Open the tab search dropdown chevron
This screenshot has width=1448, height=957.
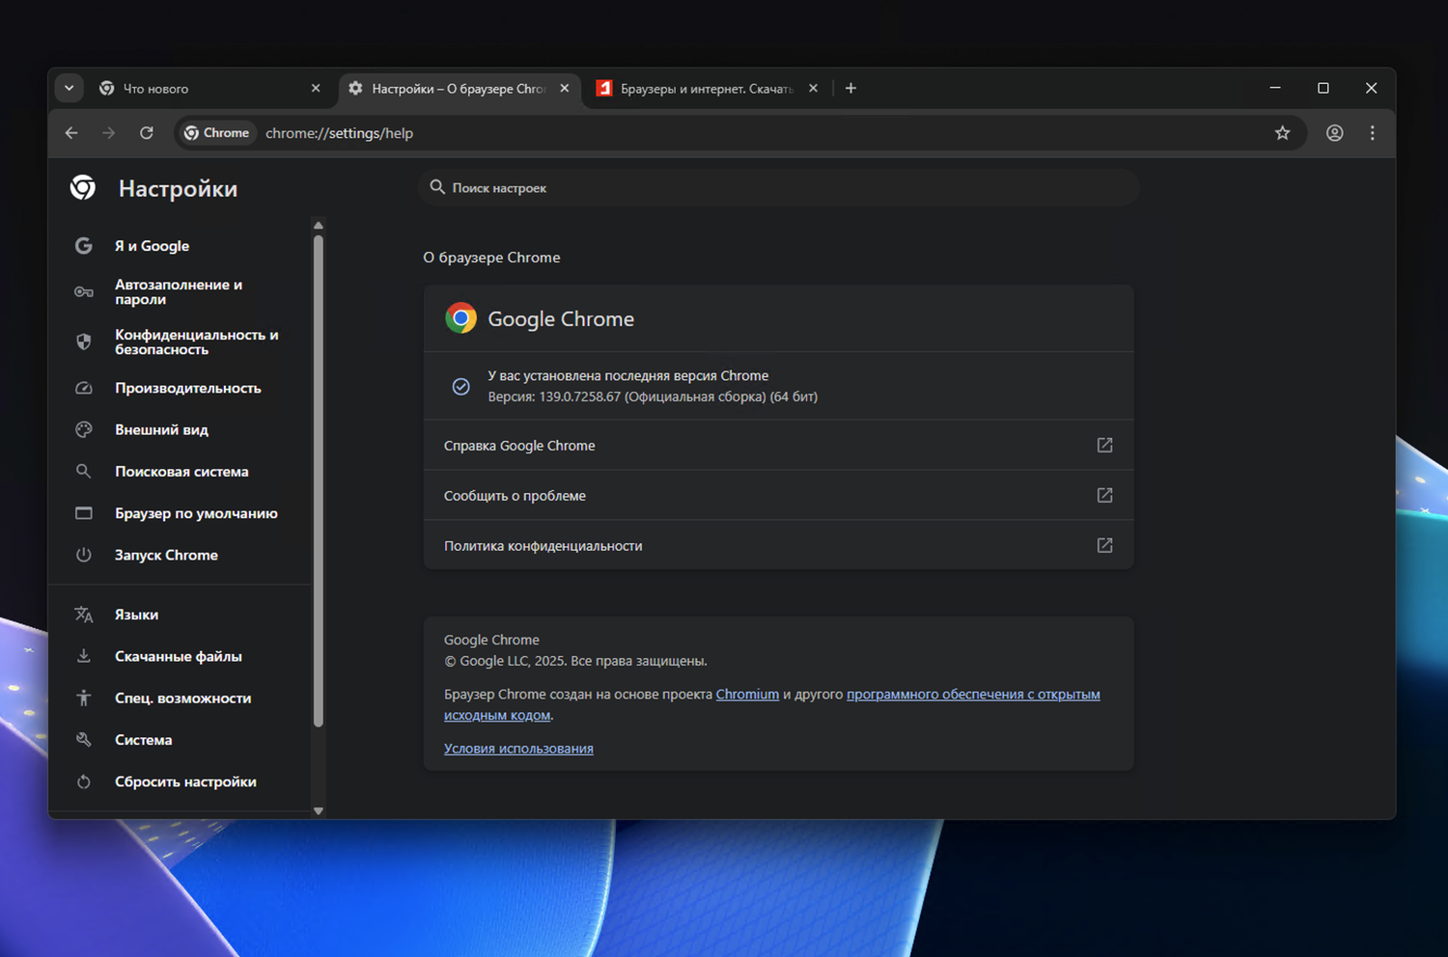click(x=69, y=88)
